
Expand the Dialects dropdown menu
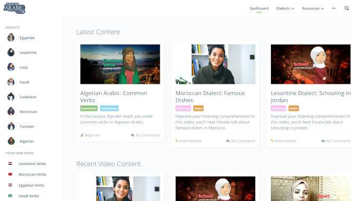point(285,8)
